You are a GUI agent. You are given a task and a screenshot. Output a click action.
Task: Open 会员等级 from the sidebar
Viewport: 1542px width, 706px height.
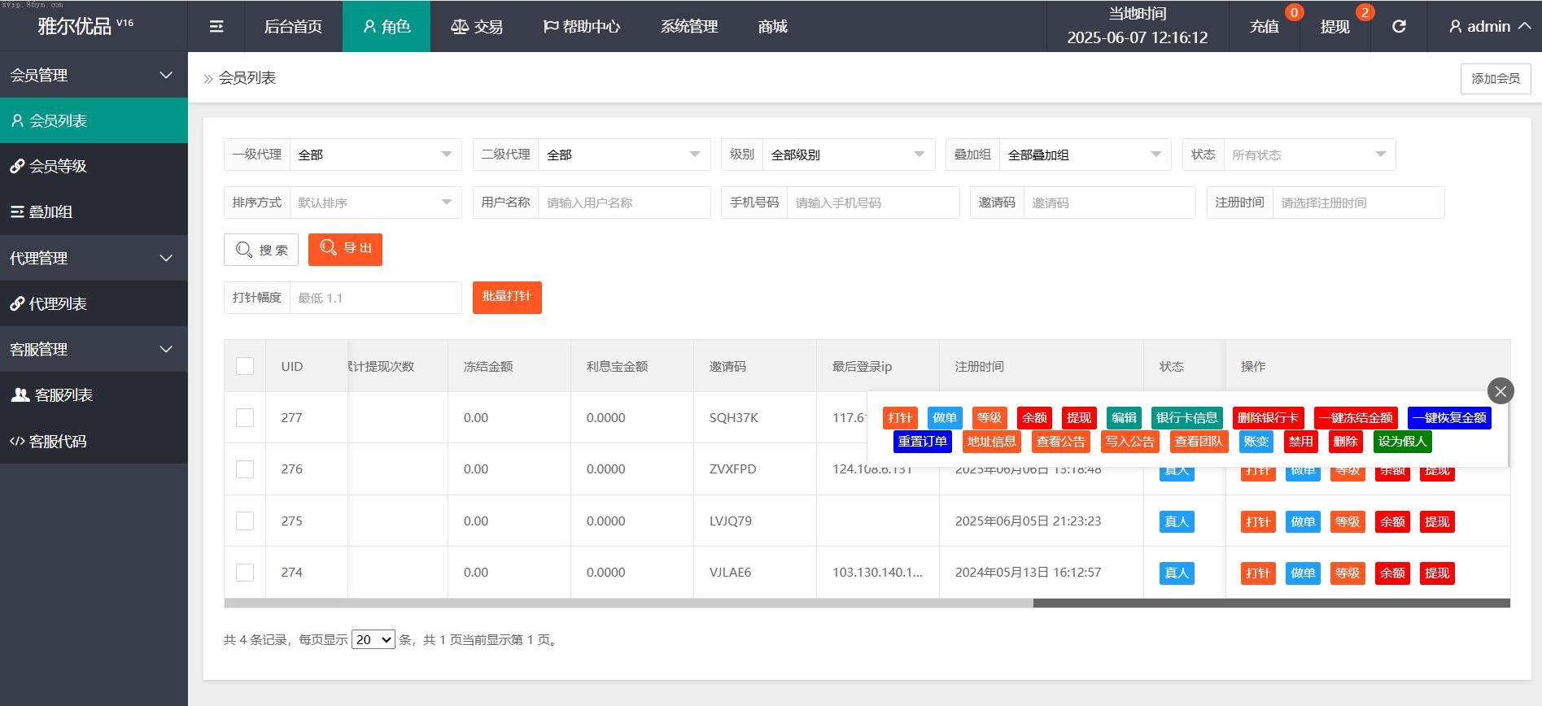(57, 166)
